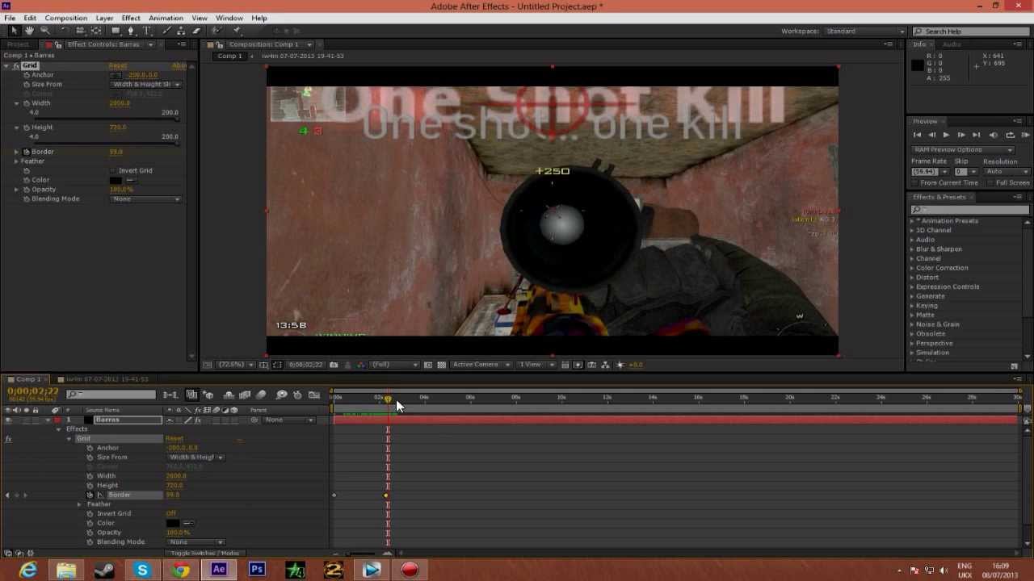This screenshot has width=1034, height=581.
Task: Select the Pen tool
Action: point(131,31)
